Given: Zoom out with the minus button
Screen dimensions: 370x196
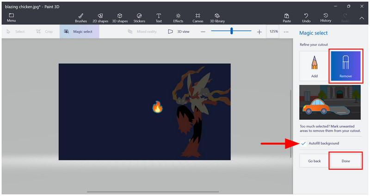Looking at the screenshot, I should 203,31.
